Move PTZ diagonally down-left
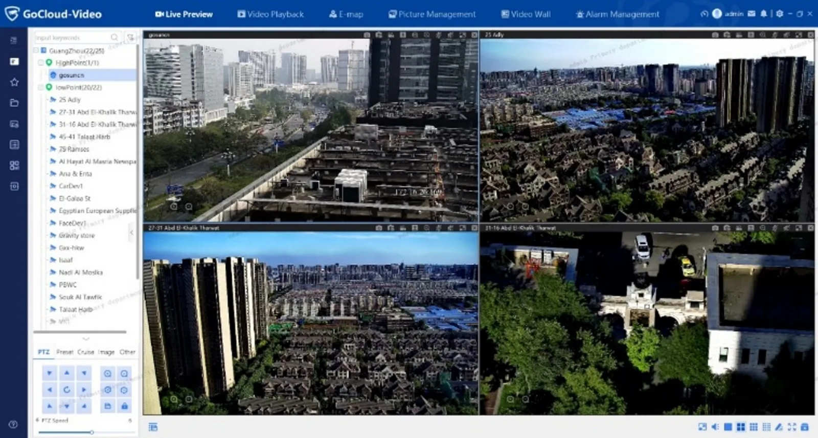 (x=50, y=406)
